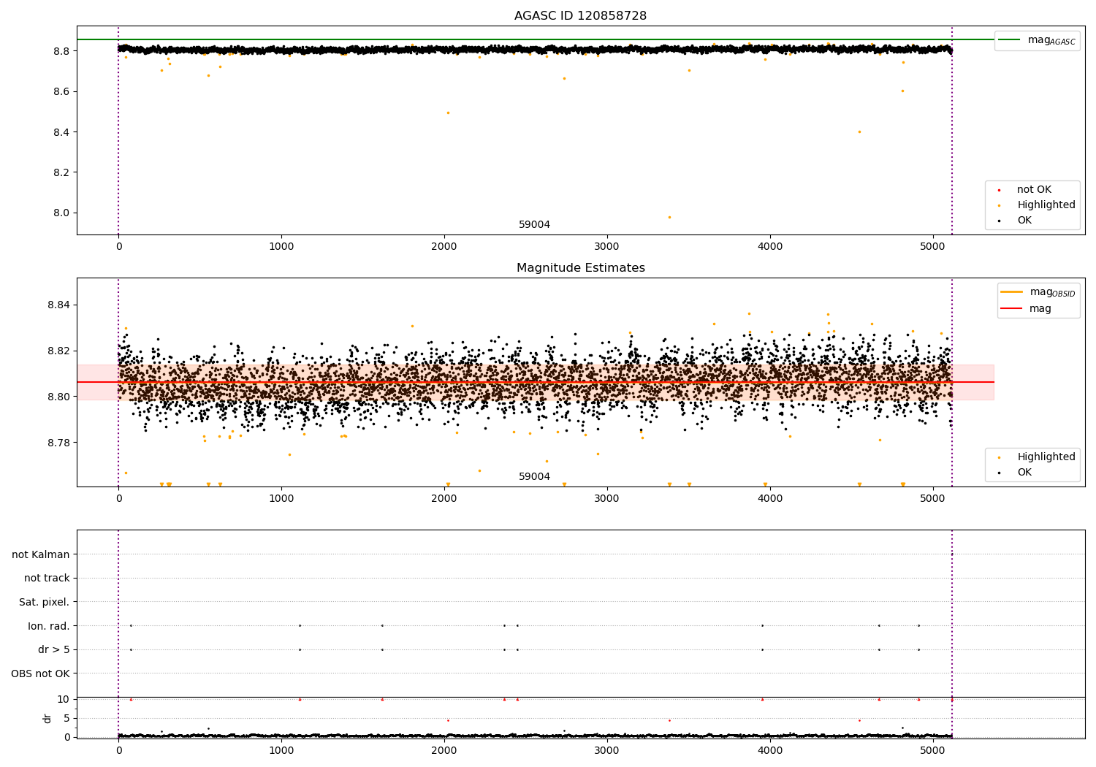Click the 8.84 y-axis tick label
The width and height of the screenshot is (1096, 767).
pyautogui.click(x=58, y=305)
